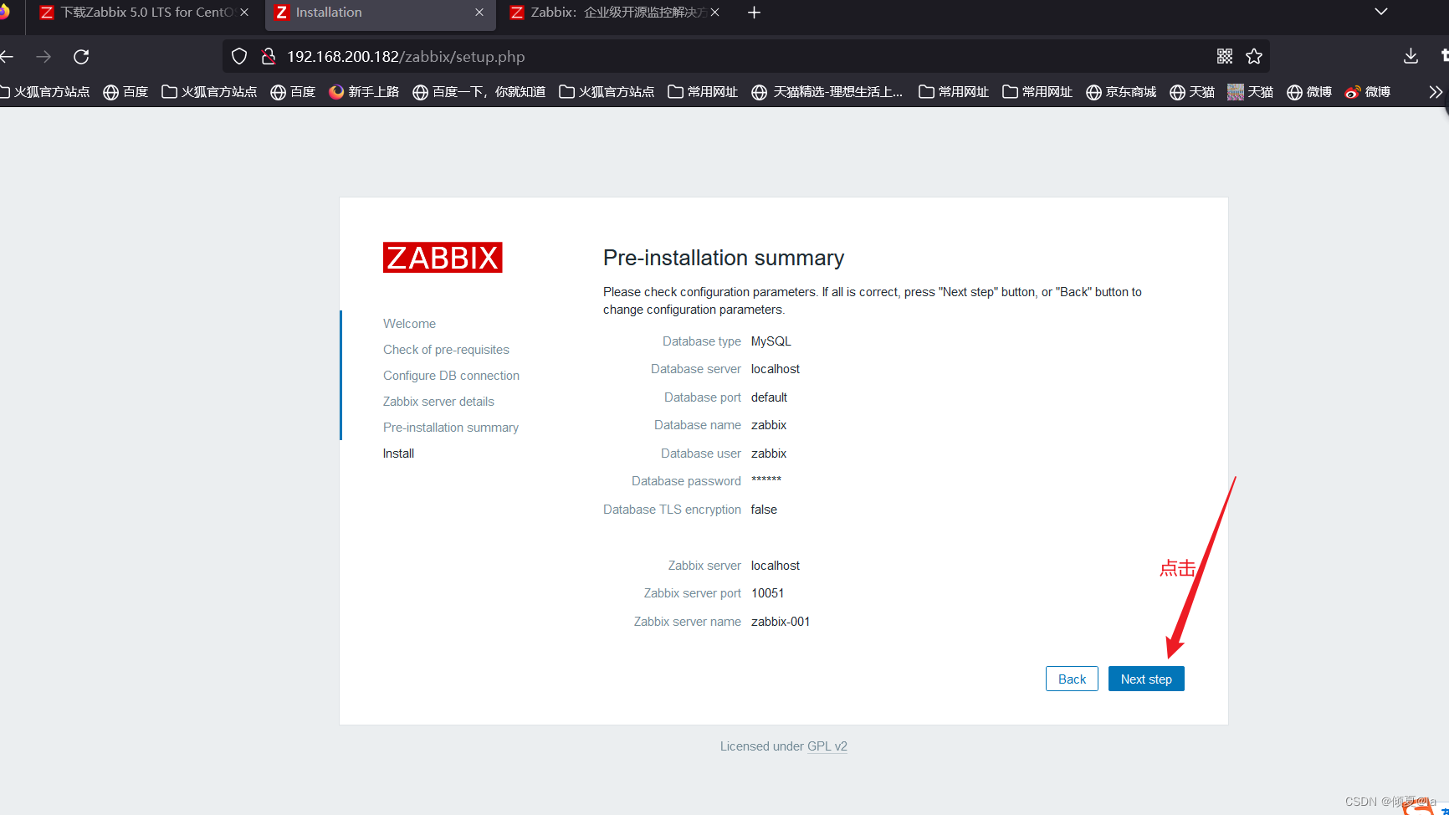Click the Database port value default
This screenshot has height=815, width=1449.
pos(769,397)
